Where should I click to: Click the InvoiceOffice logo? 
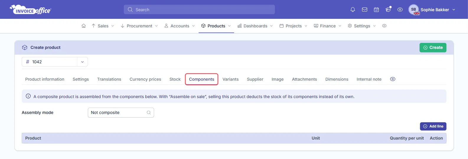click(x=30, y=10)
